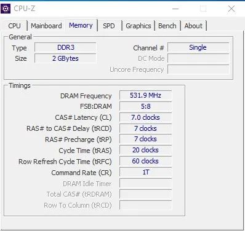
Task: Select the 5:8 FSB:DRAM ratio value
Action: click(x=145, y=106)
